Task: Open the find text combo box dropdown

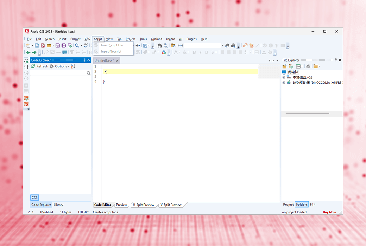Action: (x=222, y=45)
